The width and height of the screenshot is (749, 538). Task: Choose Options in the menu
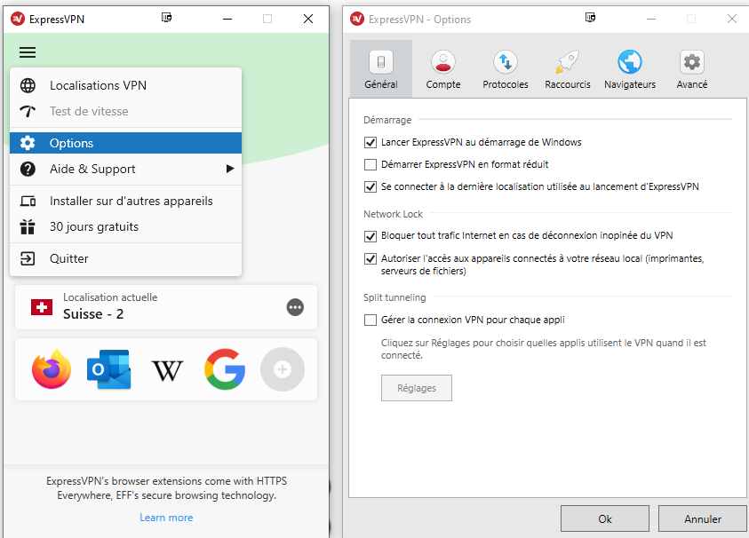(x=125, y=143)
